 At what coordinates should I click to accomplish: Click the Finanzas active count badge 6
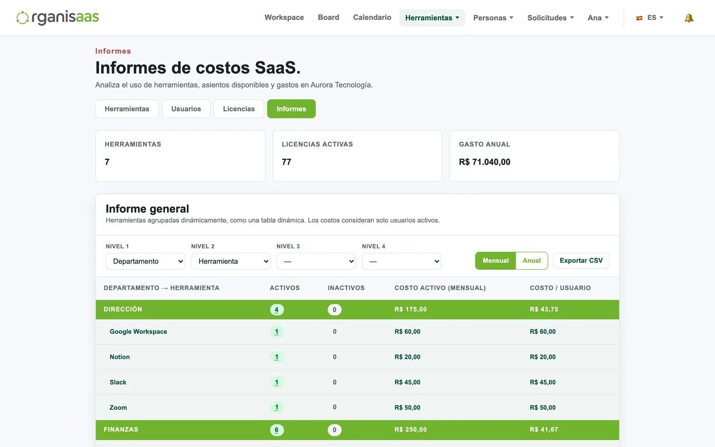277,430
